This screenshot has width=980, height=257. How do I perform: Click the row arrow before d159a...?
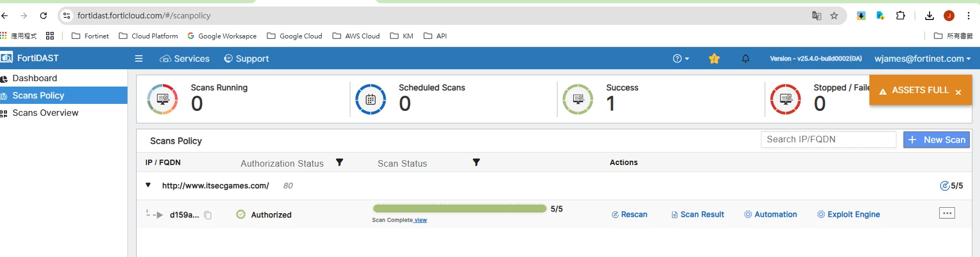coord(155,214)
